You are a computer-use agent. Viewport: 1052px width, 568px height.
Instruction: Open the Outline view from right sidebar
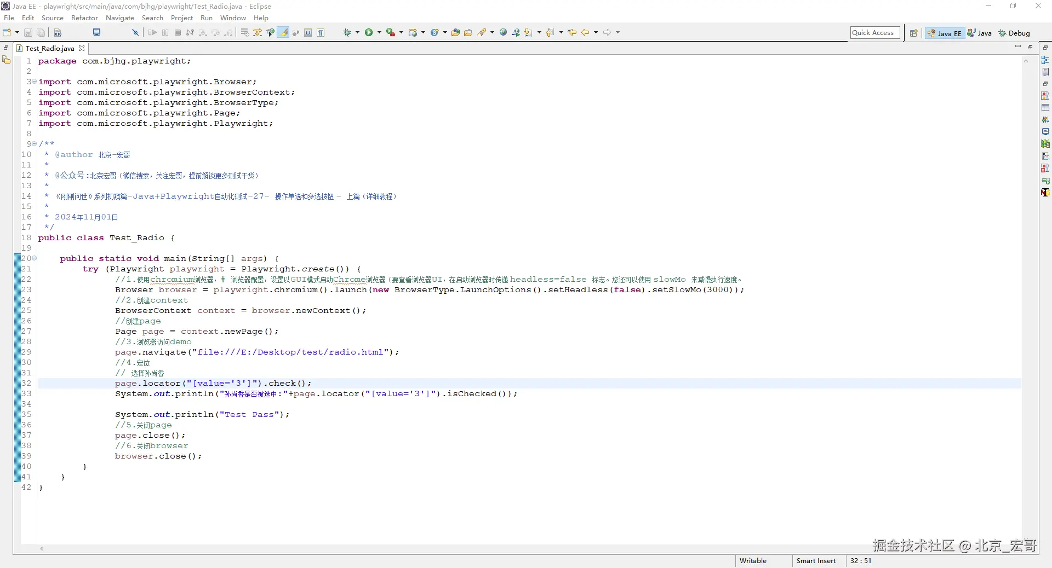(x=1045, y=60)
